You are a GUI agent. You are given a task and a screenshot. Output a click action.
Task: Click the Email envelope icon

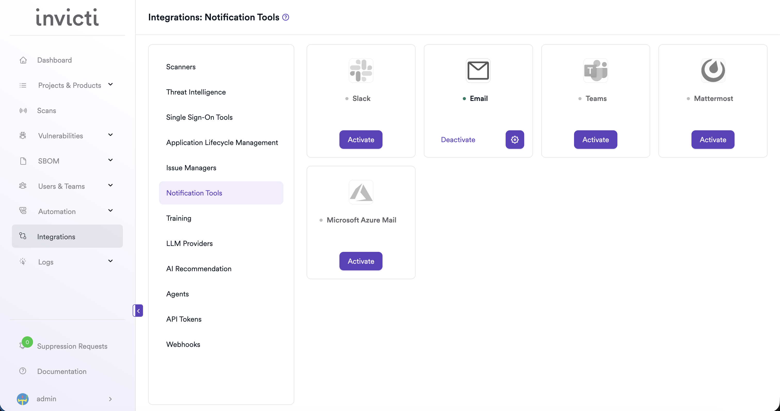[x=478, y=70]
